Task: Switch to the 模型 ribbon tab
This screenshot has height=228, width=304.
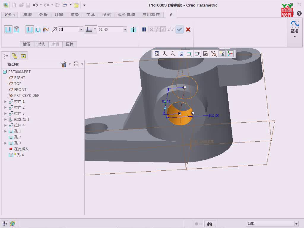Action: pos(28,15)
